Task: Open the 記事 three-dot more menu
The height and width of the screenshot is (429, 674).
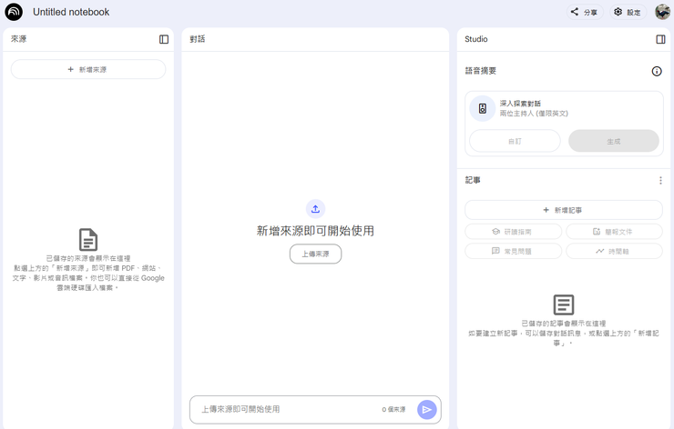Action: (x=660, y=181)
